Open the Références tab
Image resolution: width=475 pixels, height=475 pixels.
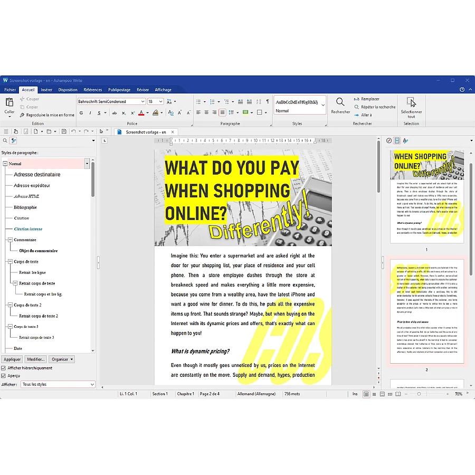point(93,90)
